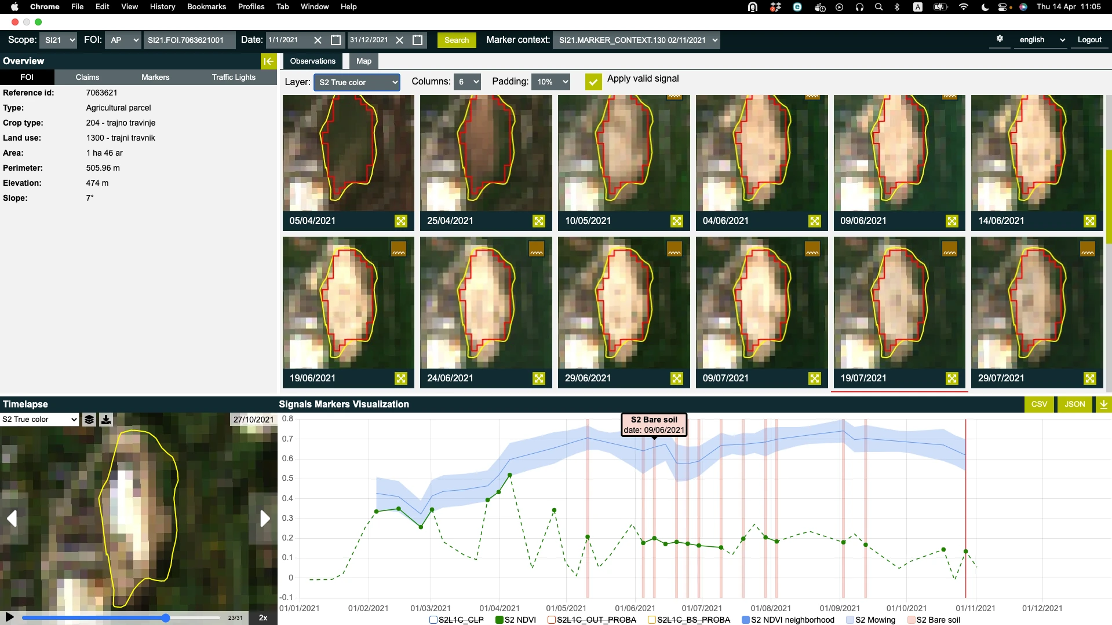
Task: Clear the end date 31/12/2021
Action: coord(399,40)
